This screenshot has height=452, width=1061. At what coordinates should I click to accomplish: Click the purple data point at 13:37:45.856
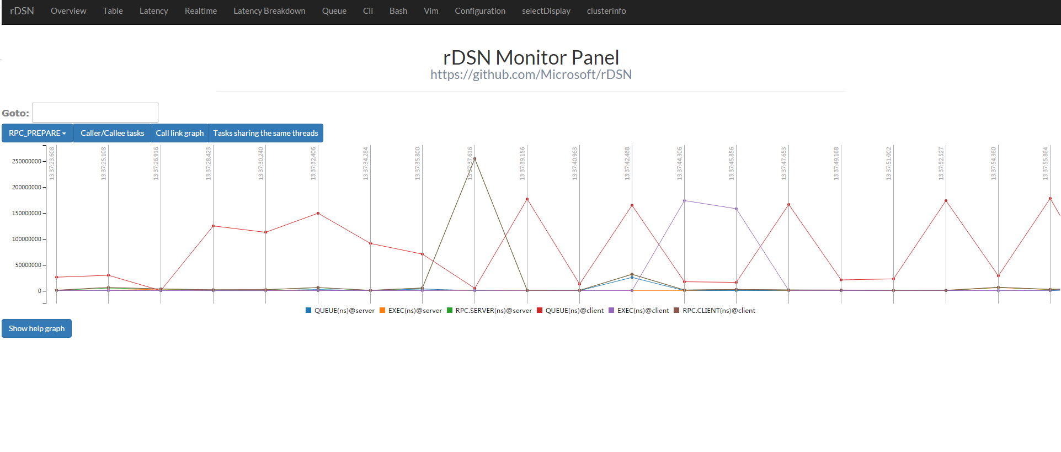point(736,209)
